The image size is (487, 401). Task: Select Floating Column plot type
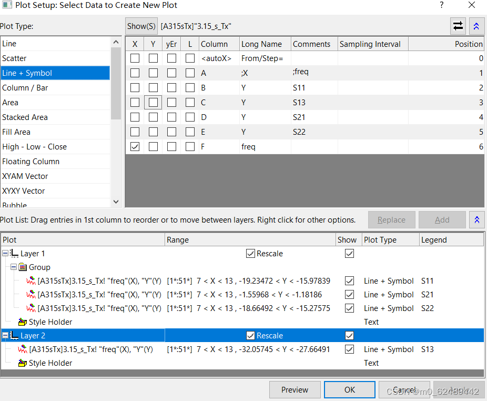(x=55, y=162)
